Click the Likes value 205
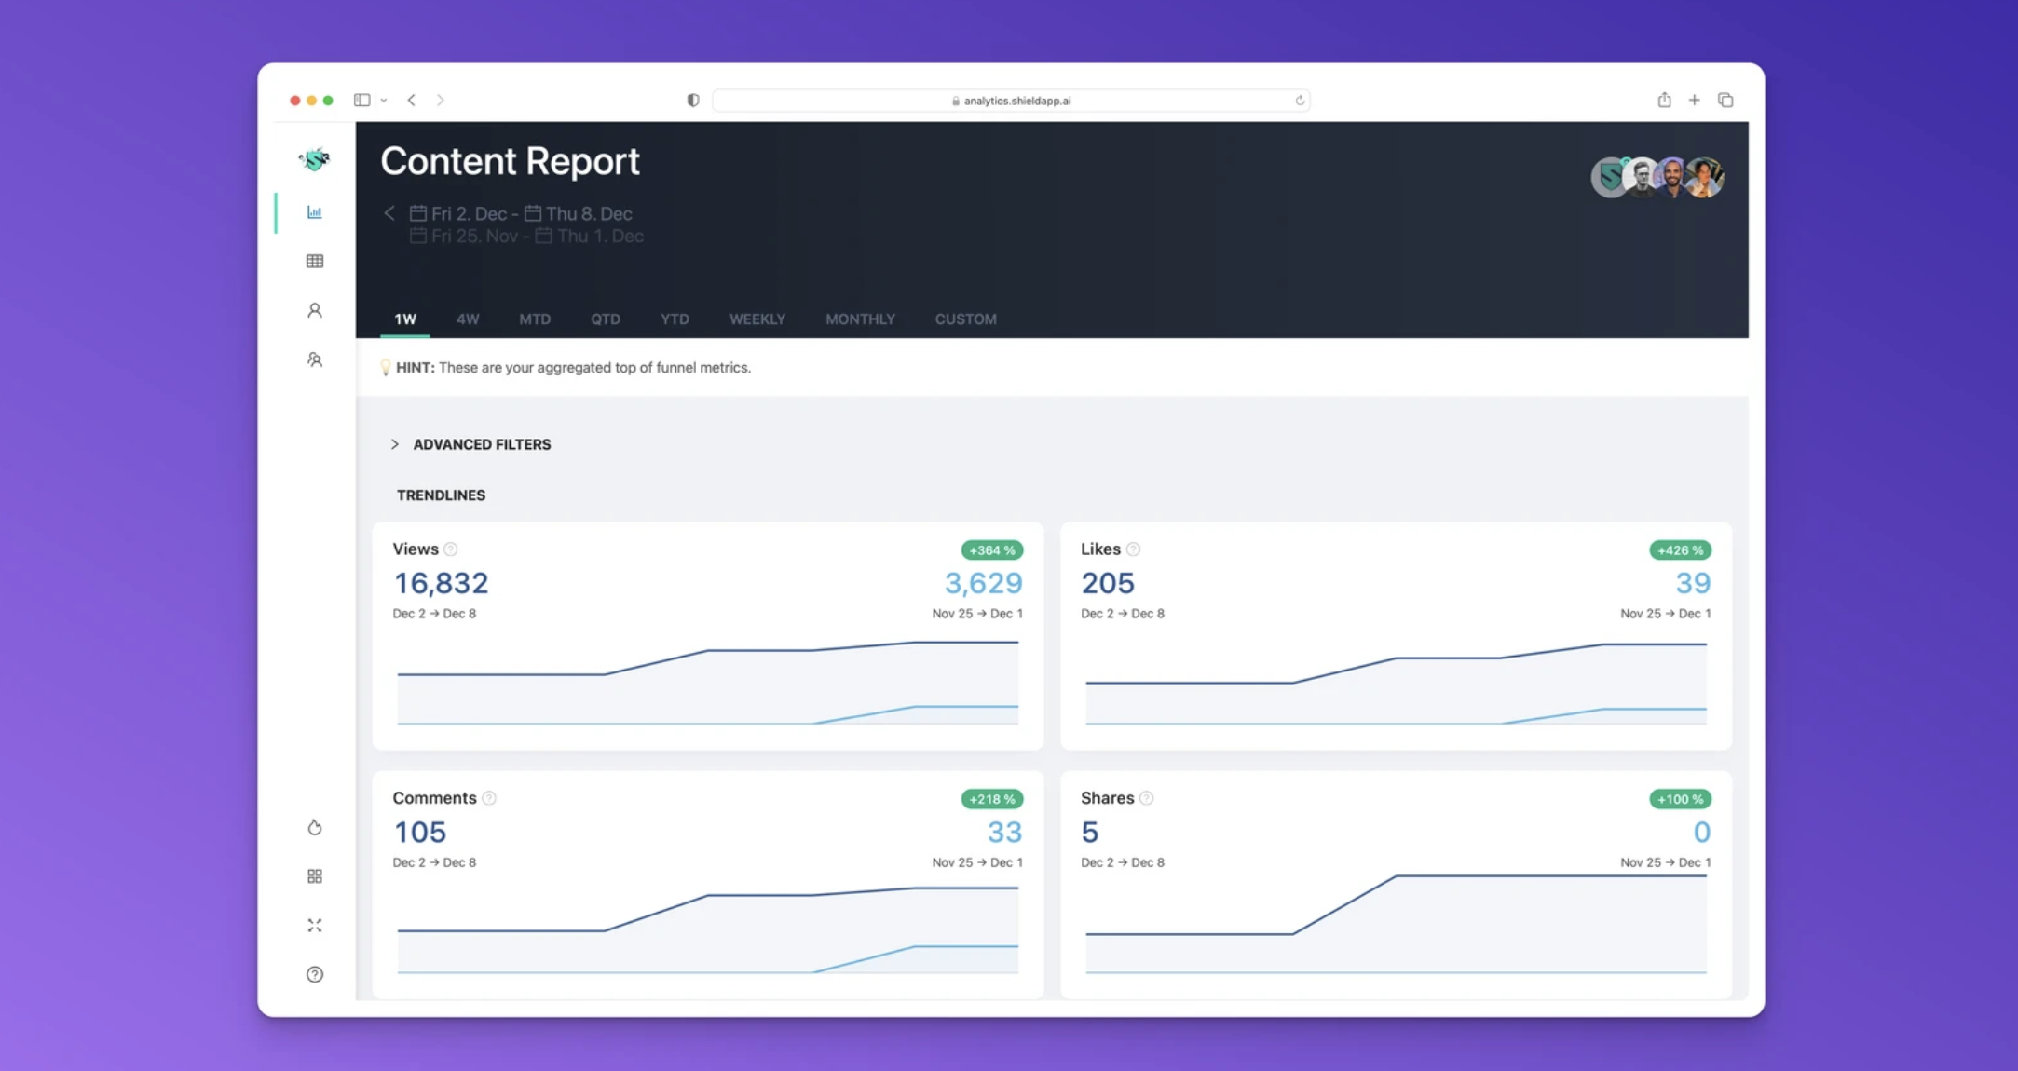Screen dimensions: 2018x1071 click(x=1108, y=583)
